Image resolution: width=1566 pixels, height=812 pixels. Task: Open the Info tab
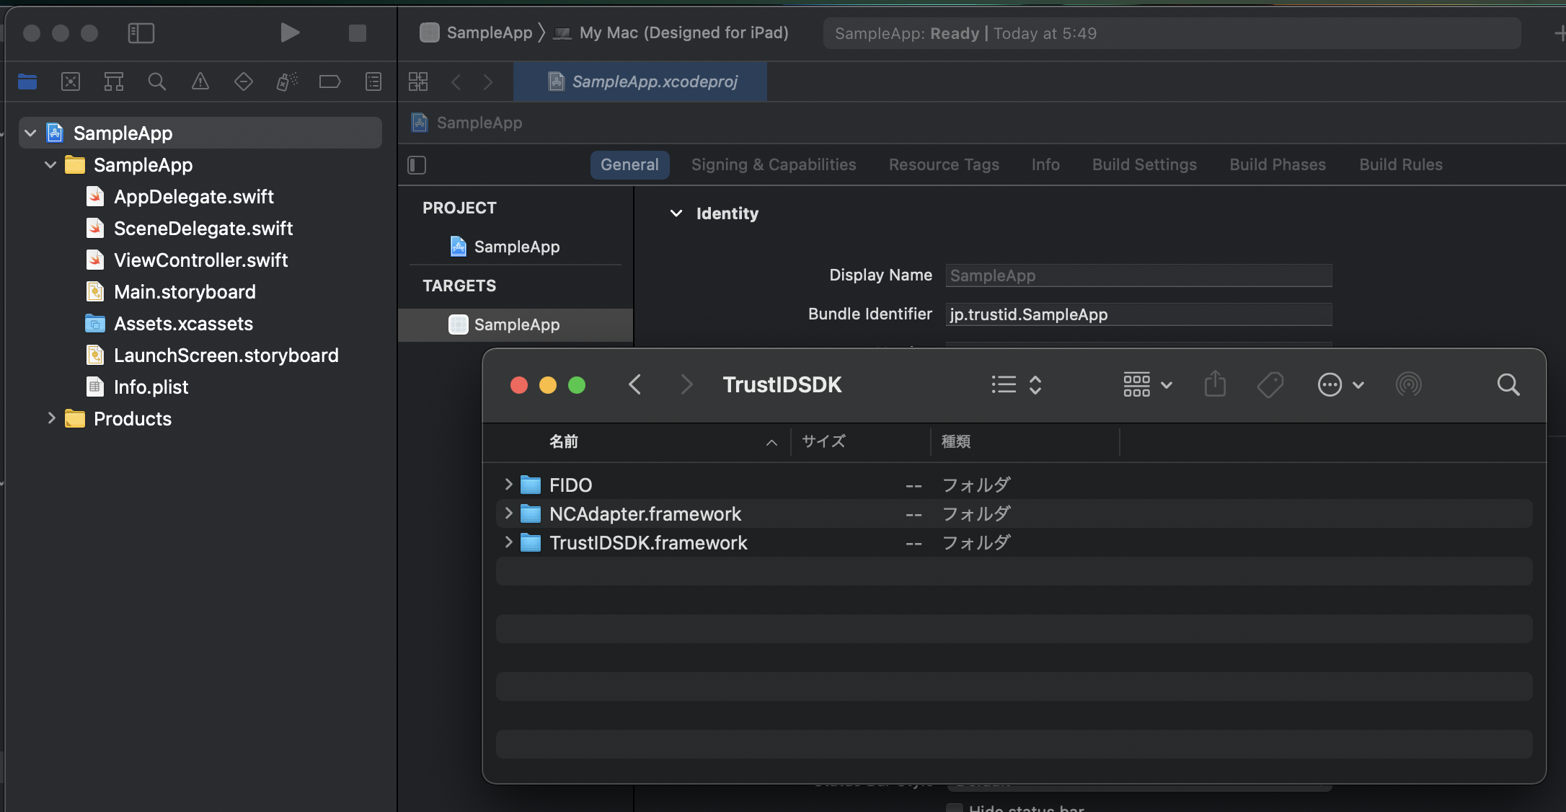[1045, 164]
